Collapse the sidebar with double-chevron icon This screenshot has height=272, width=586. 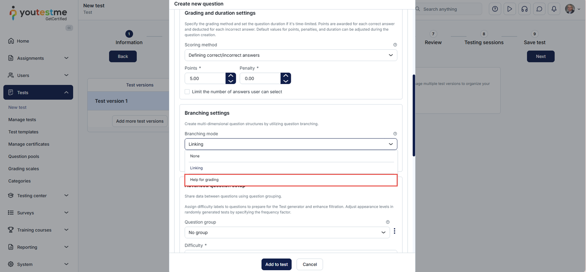coord(69,28)
